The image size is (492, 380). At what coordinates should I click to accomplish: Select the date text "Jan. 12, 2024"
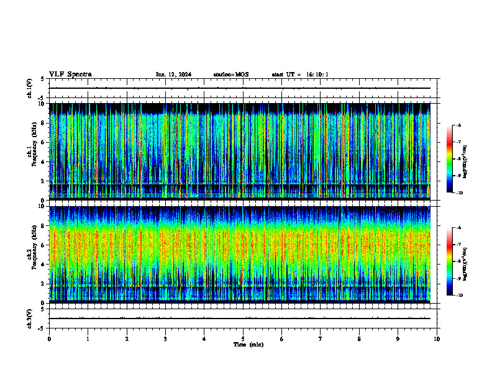tap(173, 75)
